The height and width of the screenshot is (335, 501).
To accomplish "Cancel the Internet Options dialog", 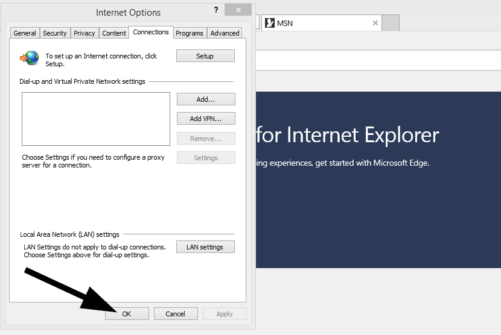I will click(176, 314).
